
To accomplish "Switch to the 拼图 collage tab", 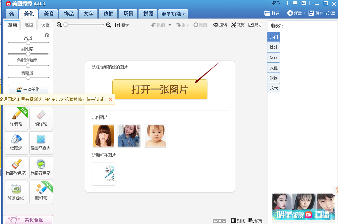I will [x=148, y=14].
